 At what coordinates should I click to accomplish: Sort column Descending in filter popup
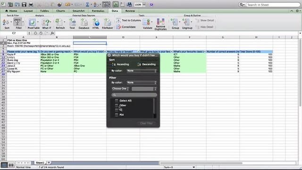coord(146,64)
